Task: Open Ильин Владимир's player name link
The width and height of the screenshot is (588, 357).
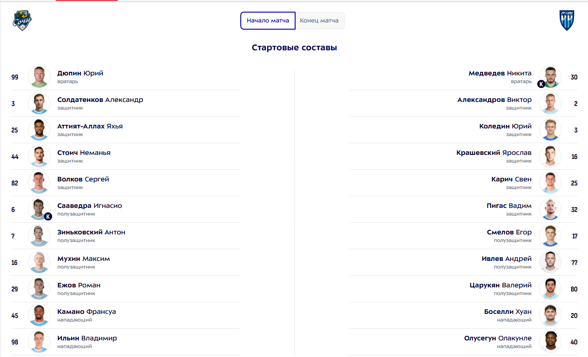Action: 87,338
